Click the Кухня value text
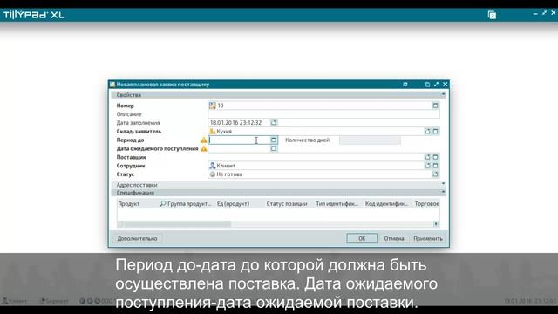The height and width of the screenshot is (314, 558). (224, 132)
